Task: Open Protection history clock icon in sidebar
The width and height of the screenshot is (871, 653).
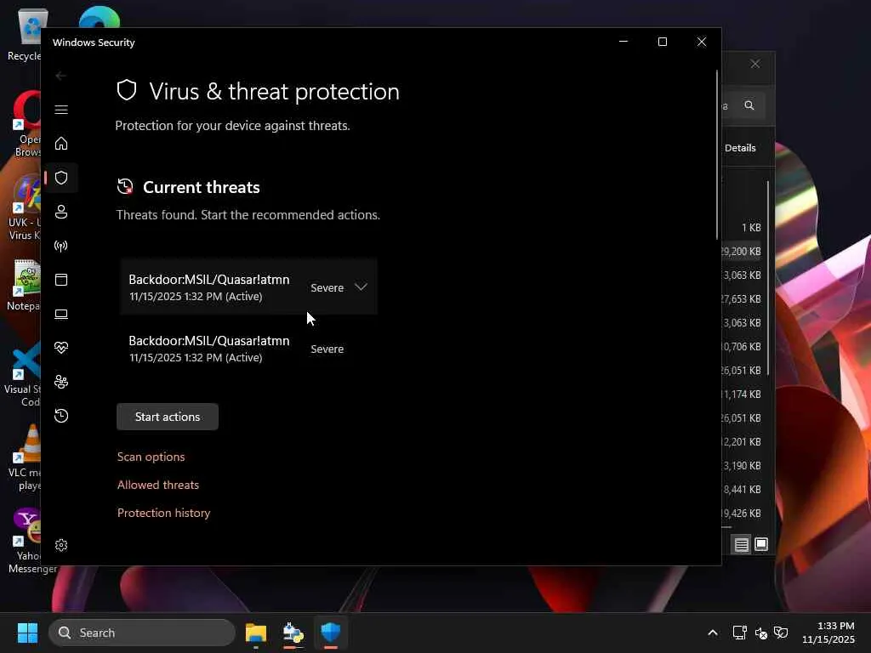Action: pos(61,416)
